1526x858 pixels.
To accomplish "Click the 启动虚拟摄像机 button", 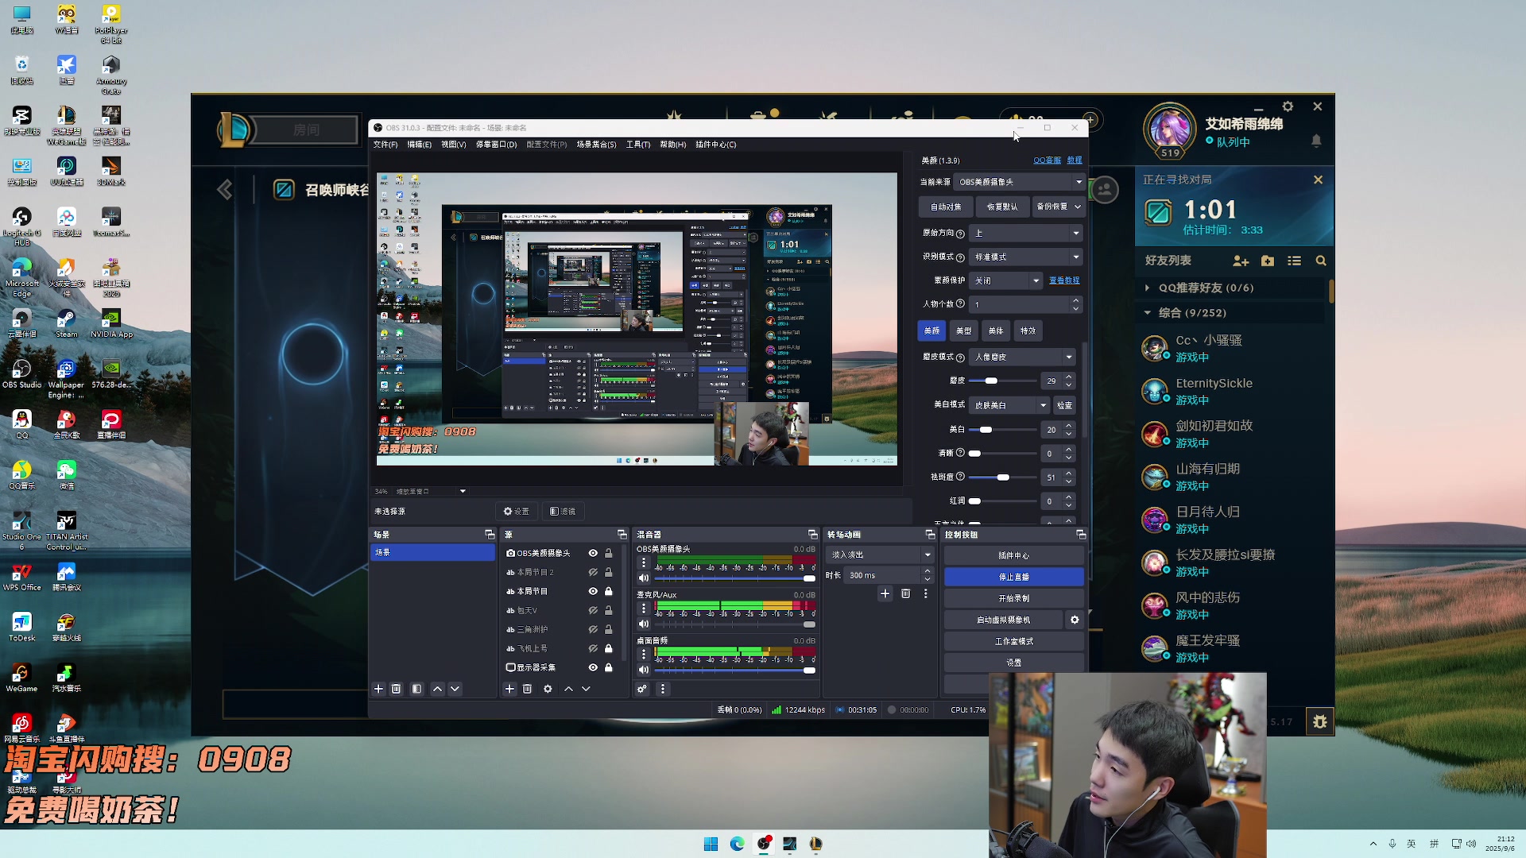I will 1003,620.
